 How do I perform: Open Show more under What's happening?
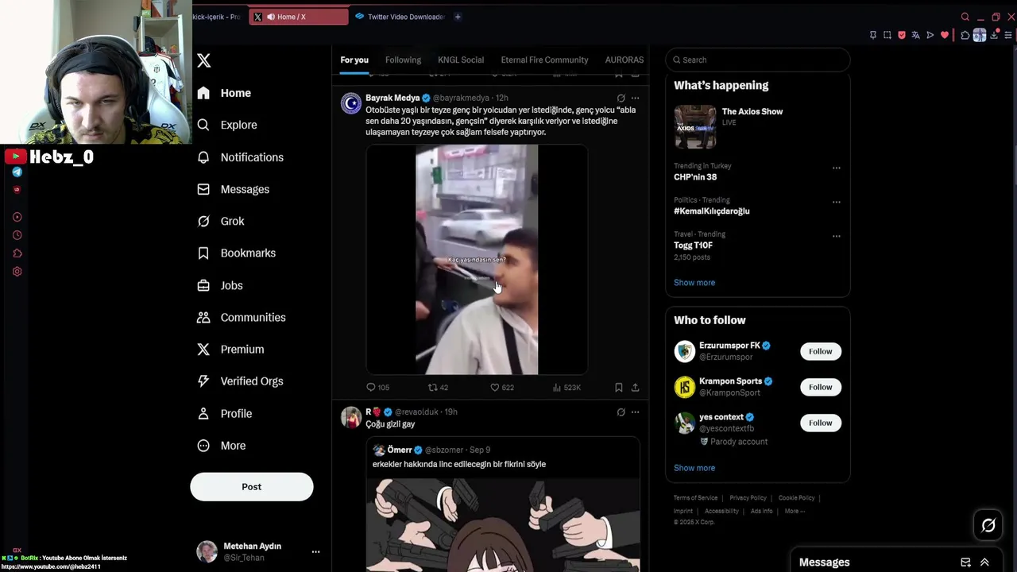pos(694,283)
